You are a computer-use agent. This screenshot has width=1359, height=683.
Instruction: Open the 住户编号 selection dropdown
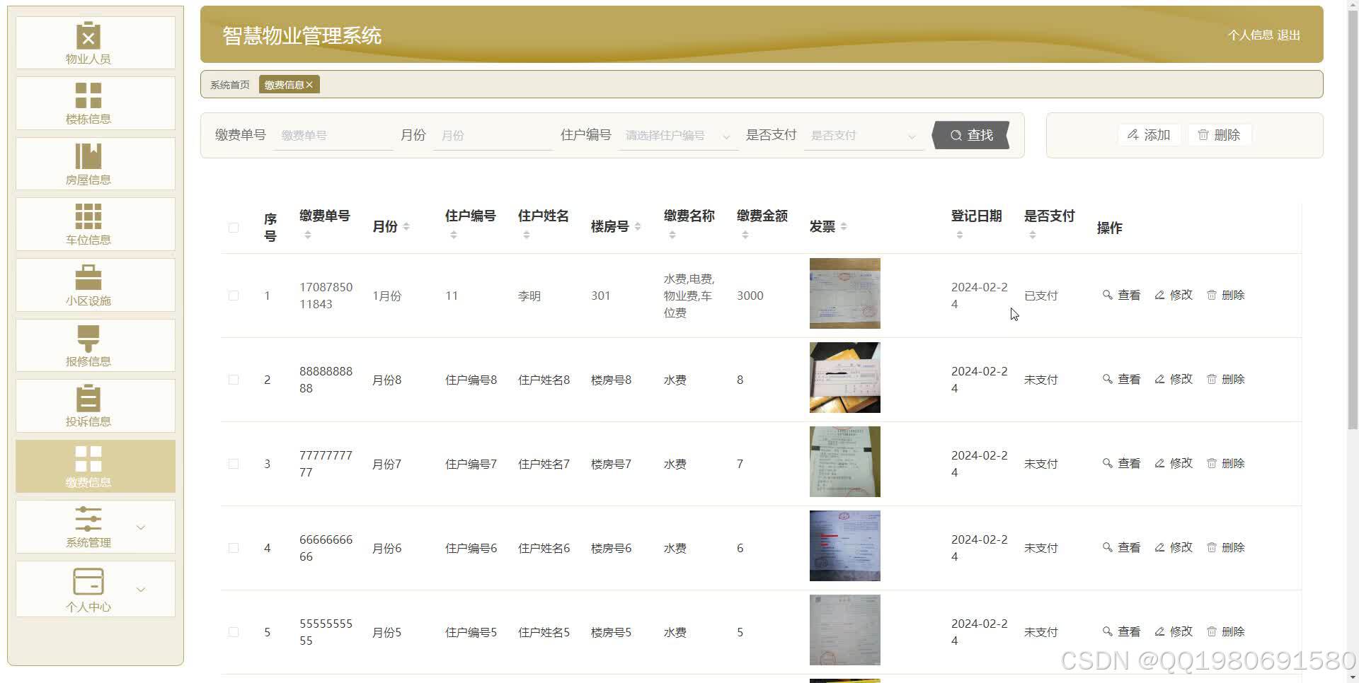coord(677,135)
